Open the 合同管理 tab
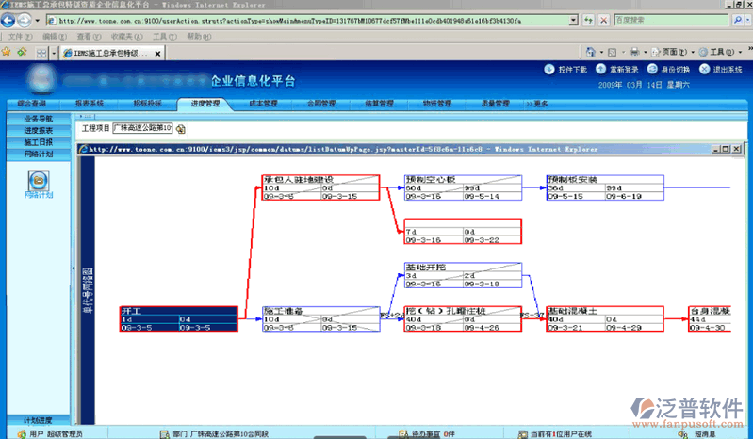 [321, 104]
